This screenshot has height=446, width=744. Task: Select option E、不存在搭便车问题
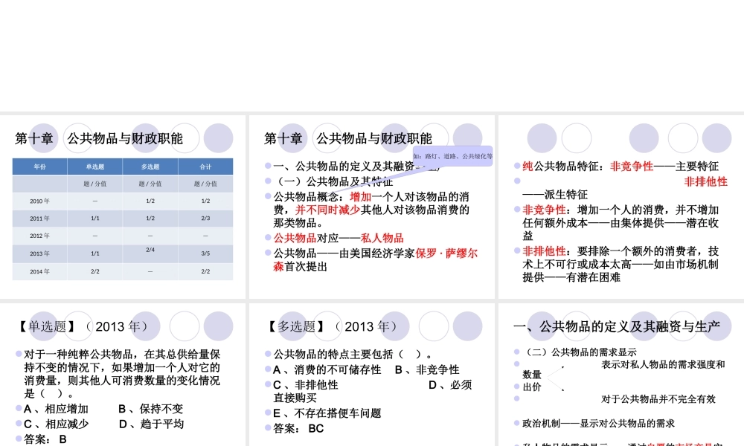click(x=327, y=413)
